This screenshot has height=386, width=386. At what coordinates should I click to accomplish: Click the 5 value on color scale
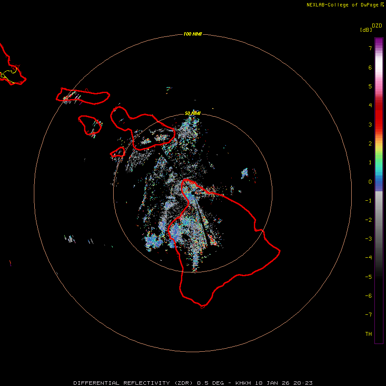coord(370,86)
